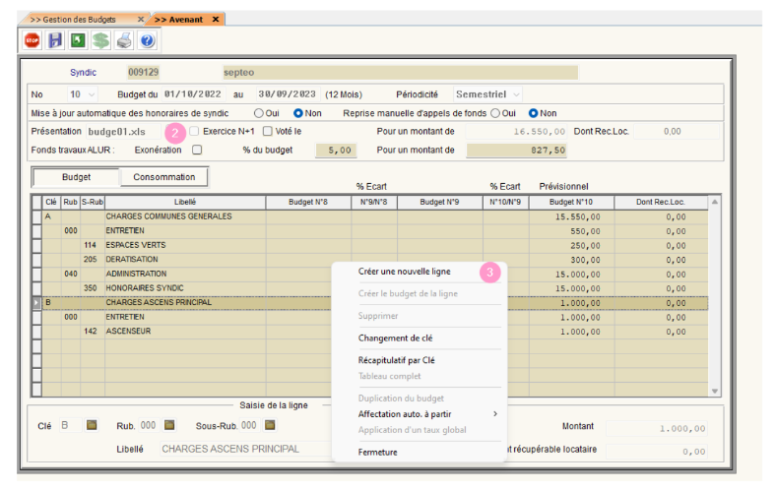The height and width of the screenshot is (491, 776).
Task: Click the red STOP icon in toolbar
Action: click(32, 40)
